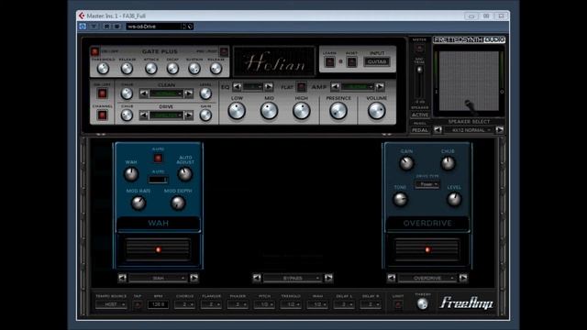Screen dimensions: 587x330
Task: Open the EQ type dropdown
Action: pos(253,87)
